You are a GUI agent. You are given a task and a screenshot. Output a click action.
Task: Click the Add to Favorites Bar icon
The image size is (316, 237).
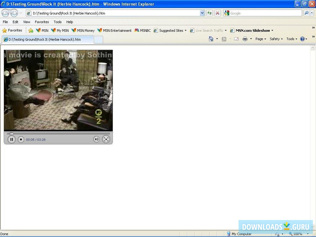(x=31, y=31)
